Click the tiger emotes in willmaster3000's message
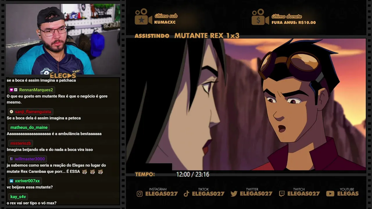The image size is (372, 209). coord(92,172)
